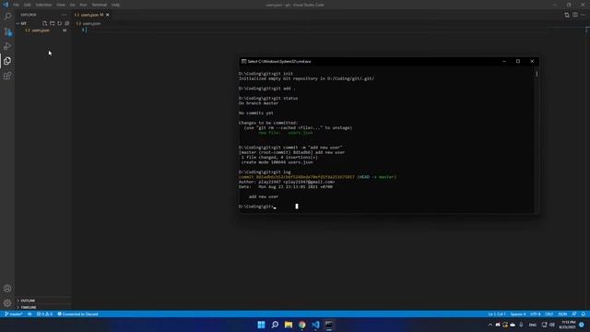Open the Edit menu

pyautogui.click(x=27, y=5)
